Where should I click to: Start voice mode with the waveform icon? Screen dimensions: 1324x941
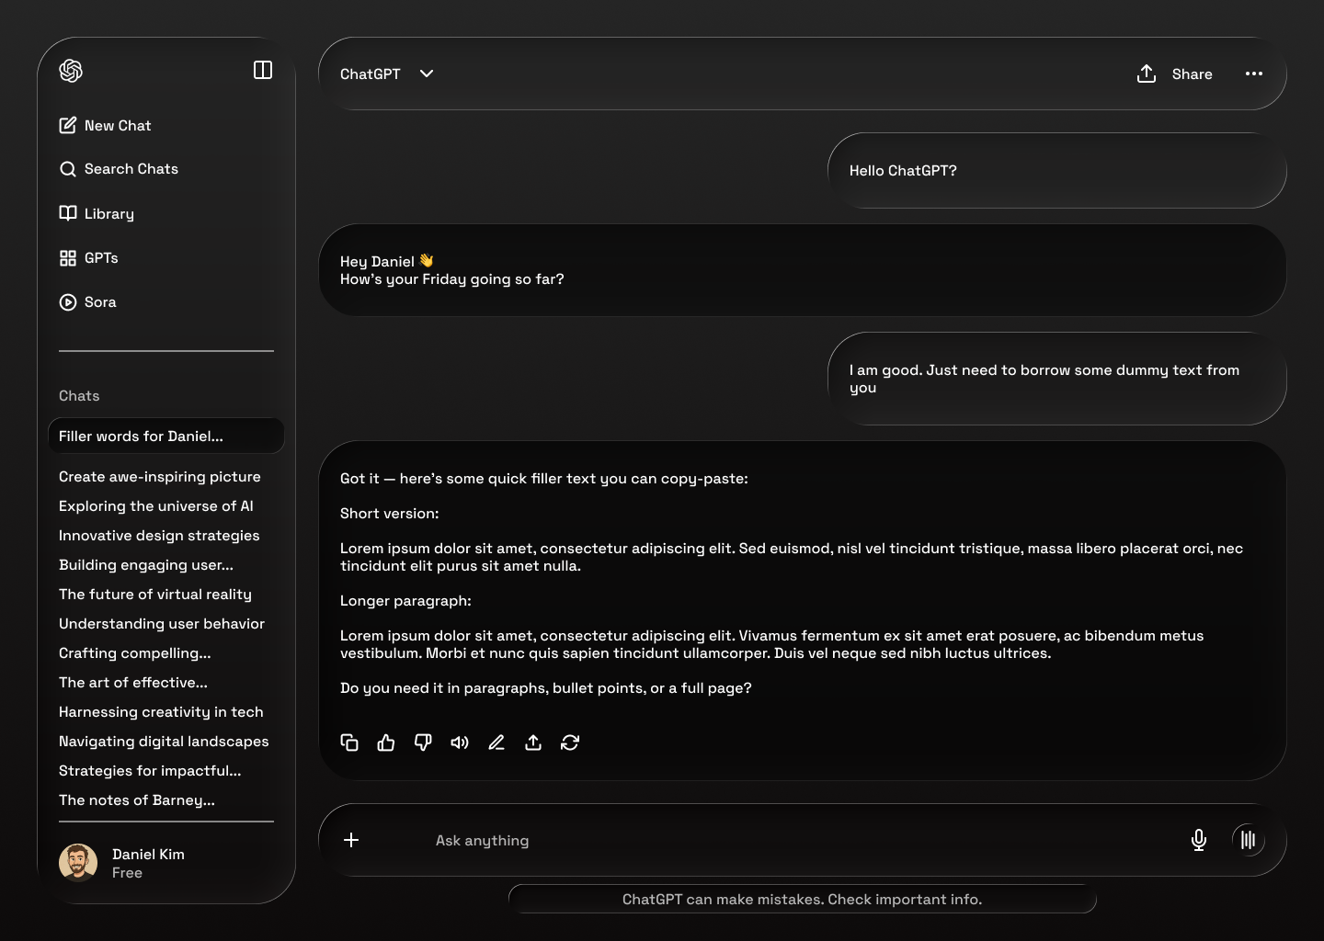click(x=1249, y=840)
